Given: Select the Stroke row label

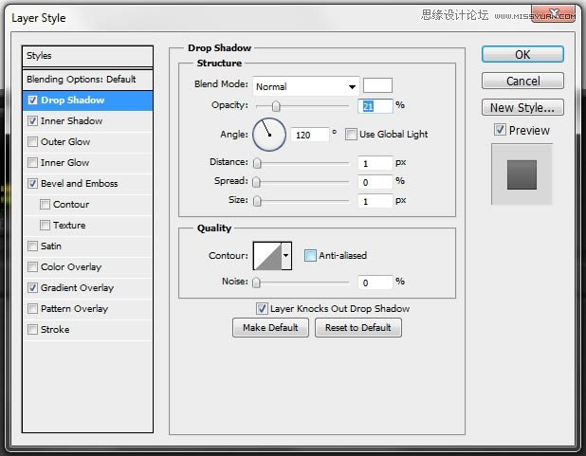Looking at the screenshot, I should point(55,330).
